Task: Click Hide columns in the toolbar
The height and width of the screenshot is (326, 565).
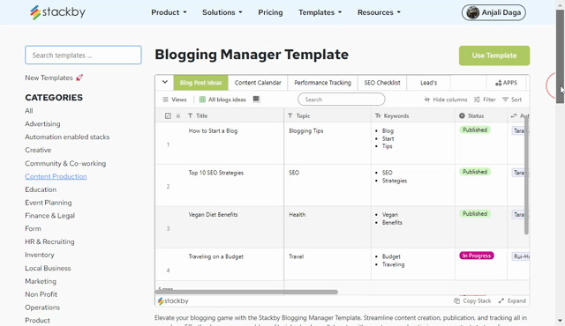Action: tap(446, 100)
